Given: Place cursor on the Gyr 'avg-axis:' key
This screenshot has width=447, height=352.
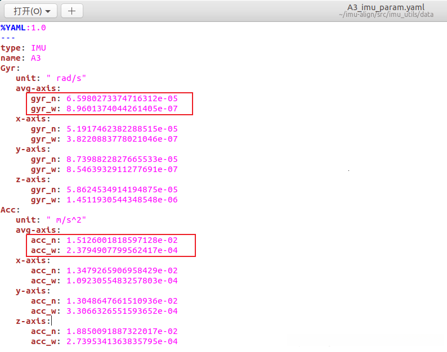Looking at the screenshot, I should (38, 89).
